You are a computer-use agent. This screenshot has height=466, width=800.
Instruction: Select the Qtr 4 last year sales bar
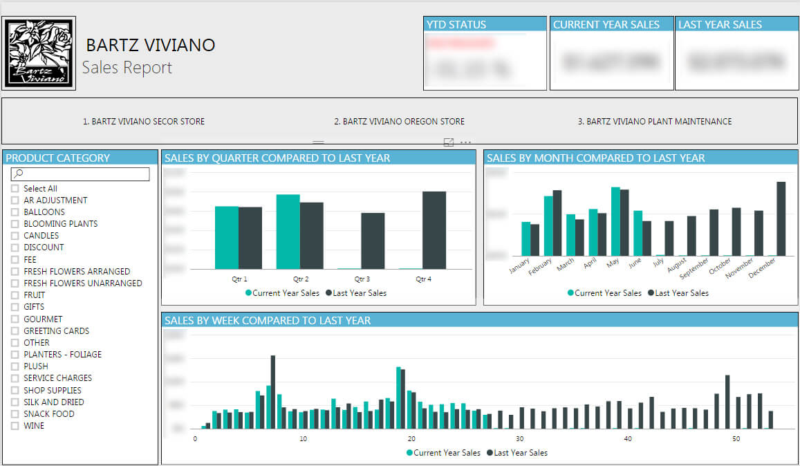[x=434, y=230]
